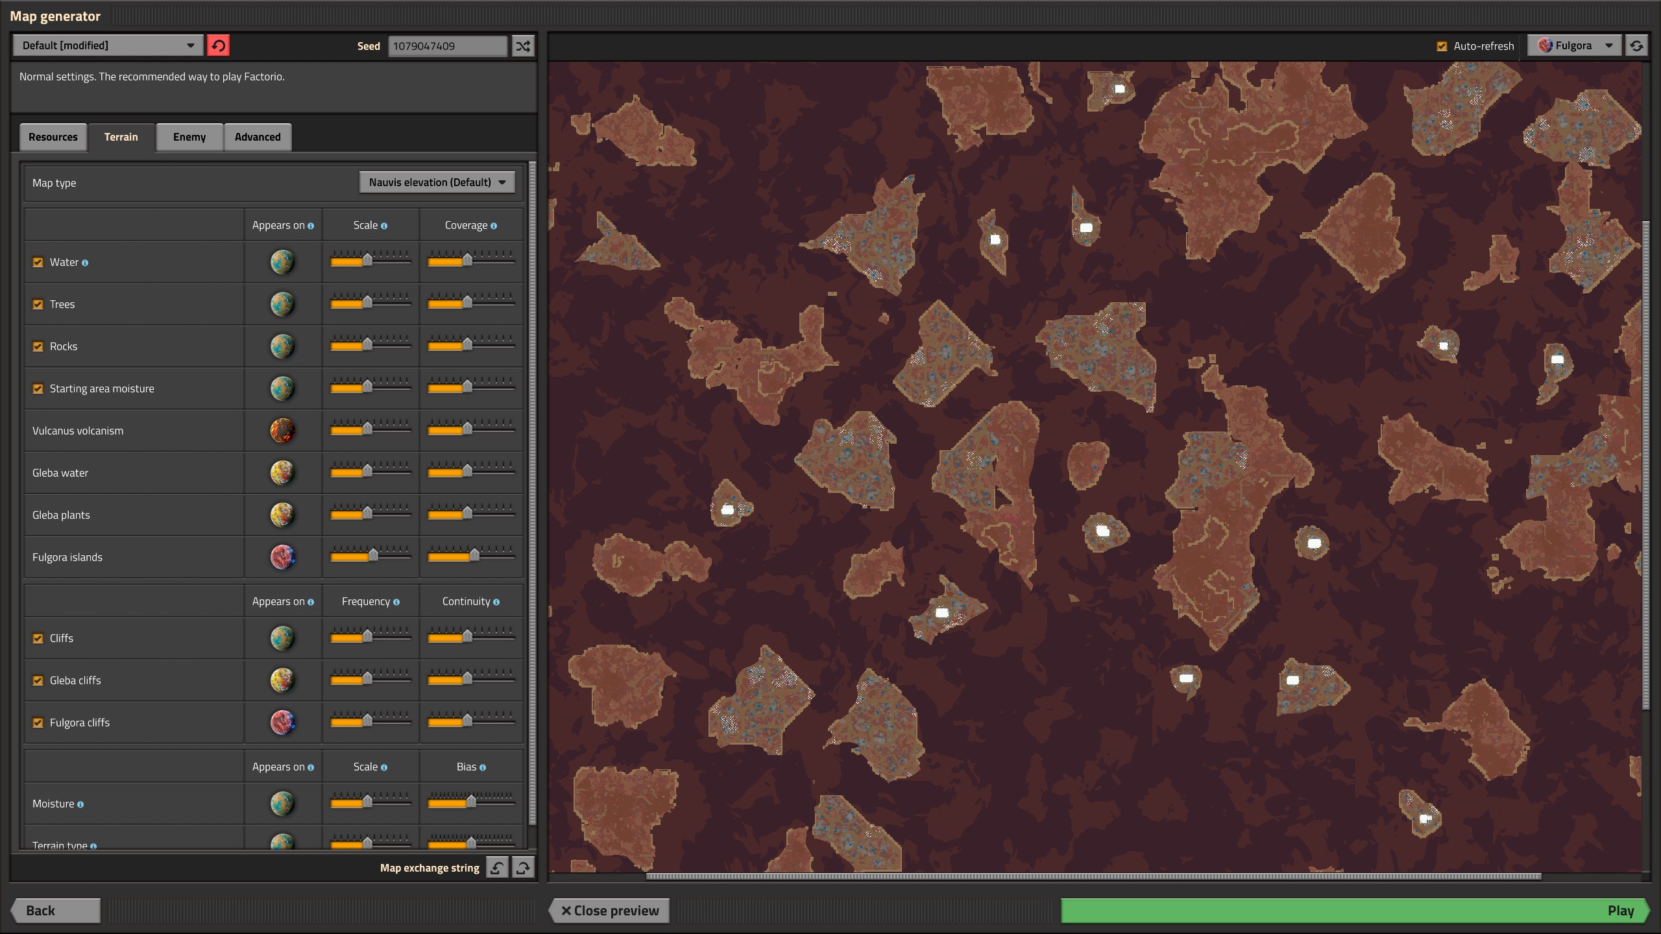
Task: Click the map preview horizontal scrollbar
Action: [x=1093, y=876]
